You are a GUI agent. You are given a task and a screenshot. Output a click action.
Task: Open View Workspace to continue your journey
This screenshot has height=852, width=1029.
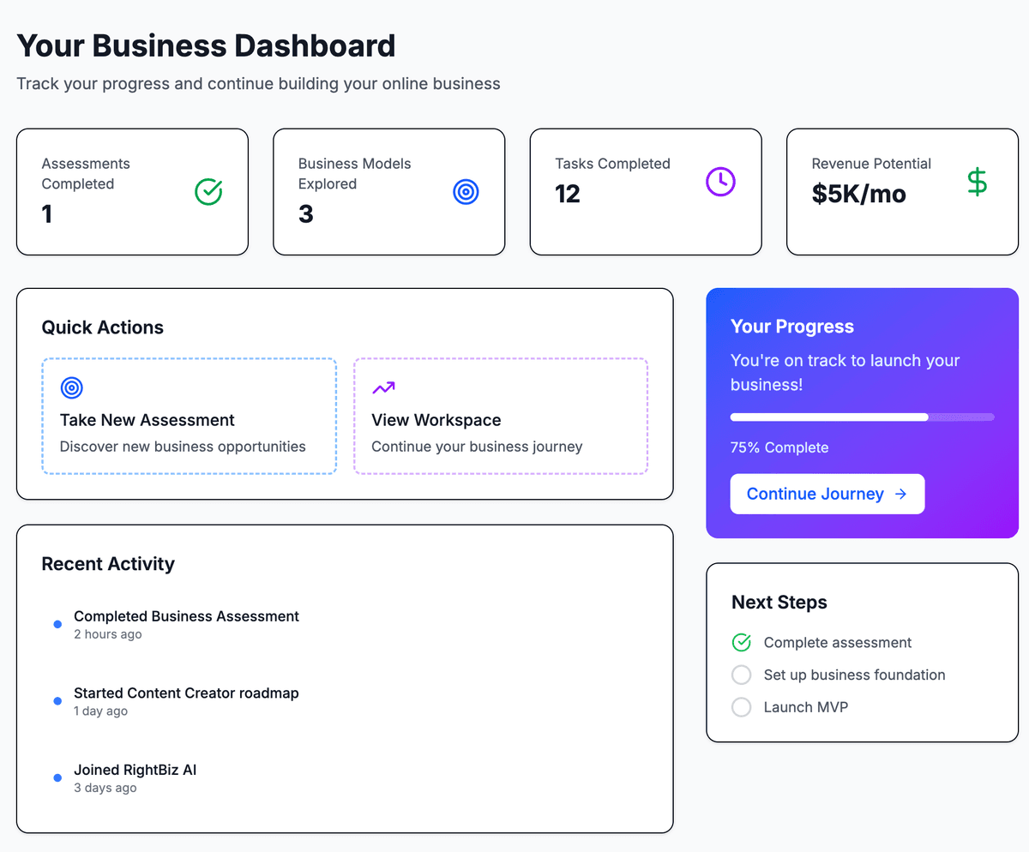point(500,417)
